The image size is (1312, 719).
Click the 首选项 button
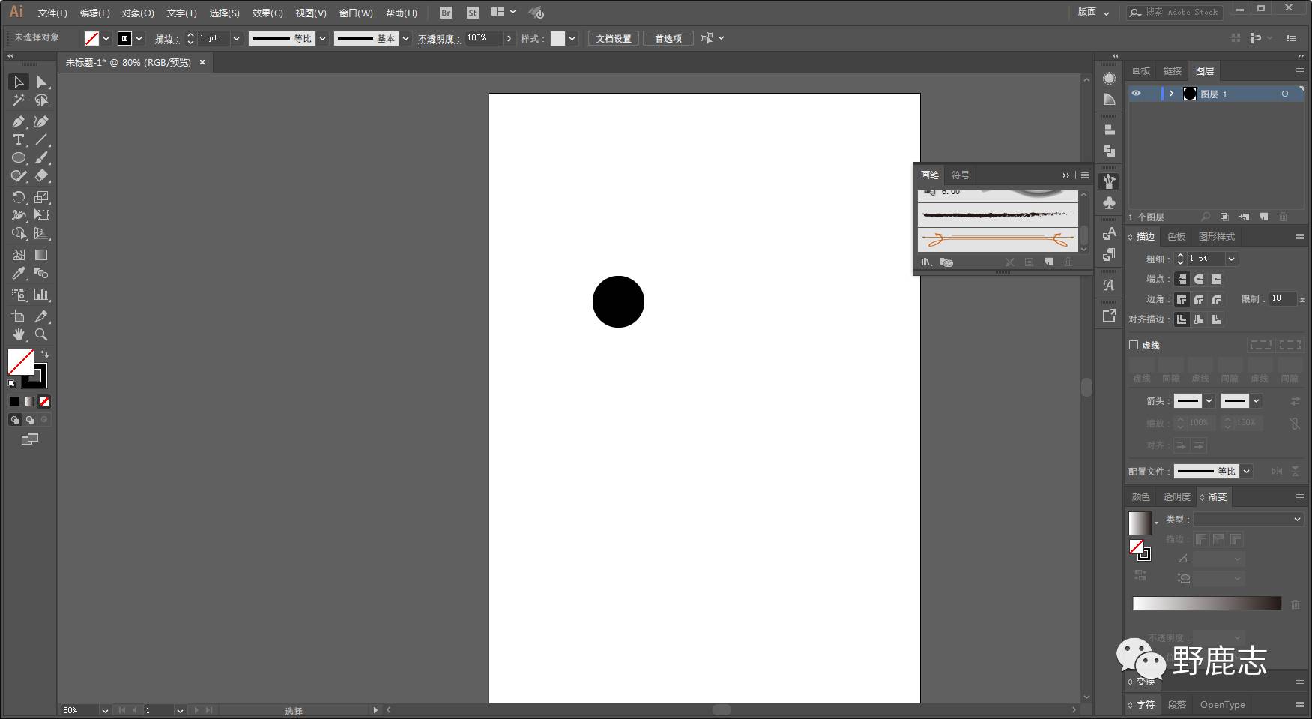click(x=668, y=38)
